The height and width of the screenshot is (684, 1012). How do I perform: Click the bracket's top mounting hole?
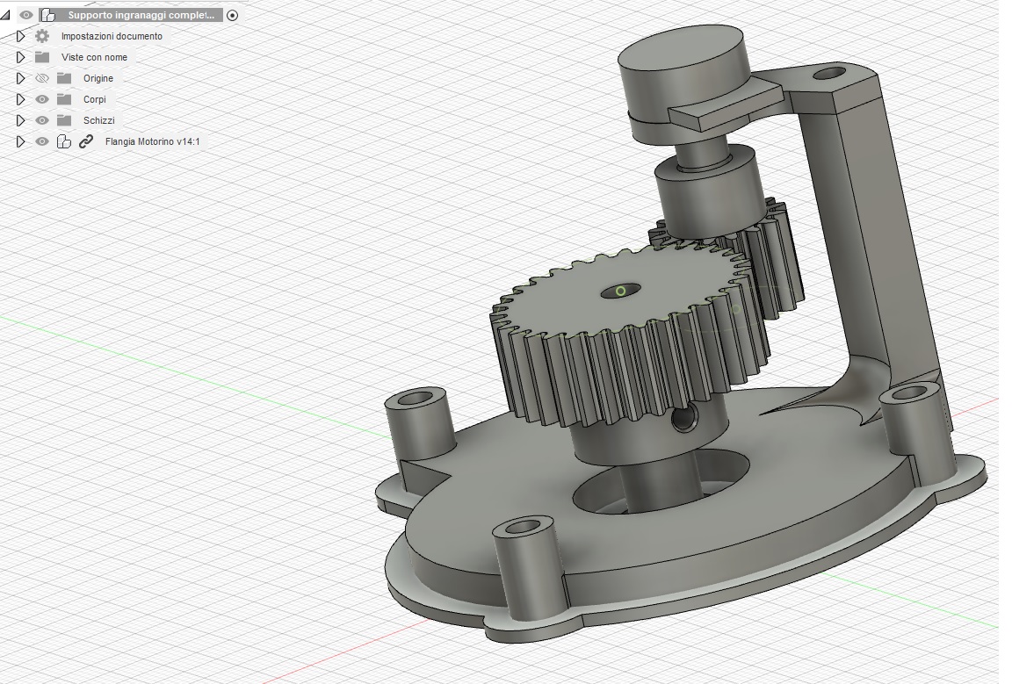coord(829,73)
